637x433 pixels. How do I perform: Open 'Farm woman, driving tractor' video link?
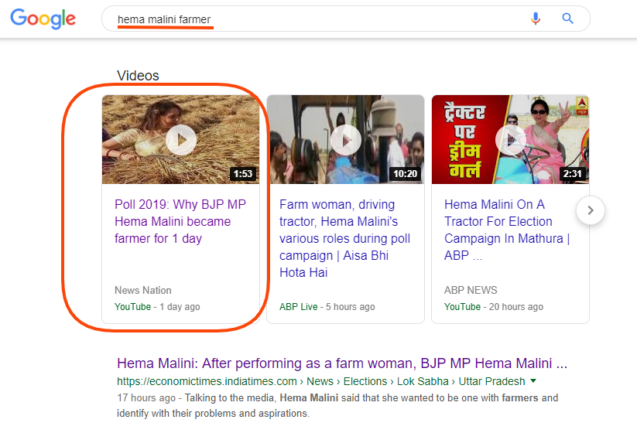click(344, 238)
